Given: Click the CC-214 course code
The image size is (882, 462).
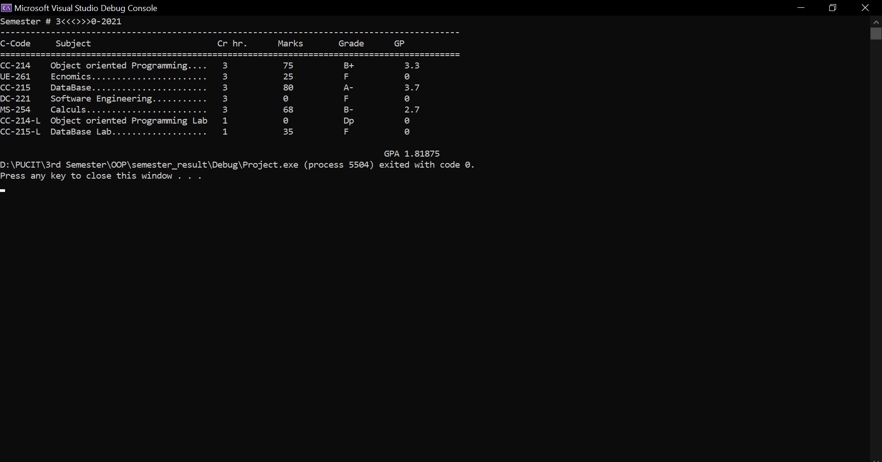Looking at the screenshot, I should tap(16, 66).
